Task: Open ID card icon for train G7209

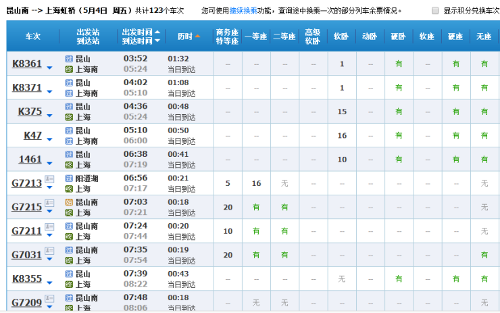Action: click(x=49, y=299)
